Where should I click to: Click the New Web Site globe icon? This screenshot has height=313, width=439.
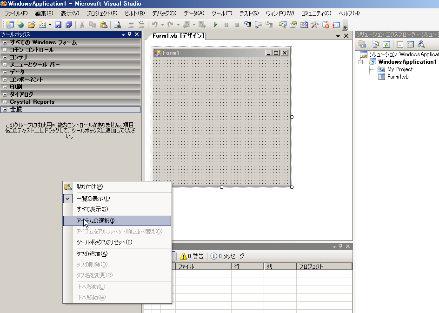point(20,25)
